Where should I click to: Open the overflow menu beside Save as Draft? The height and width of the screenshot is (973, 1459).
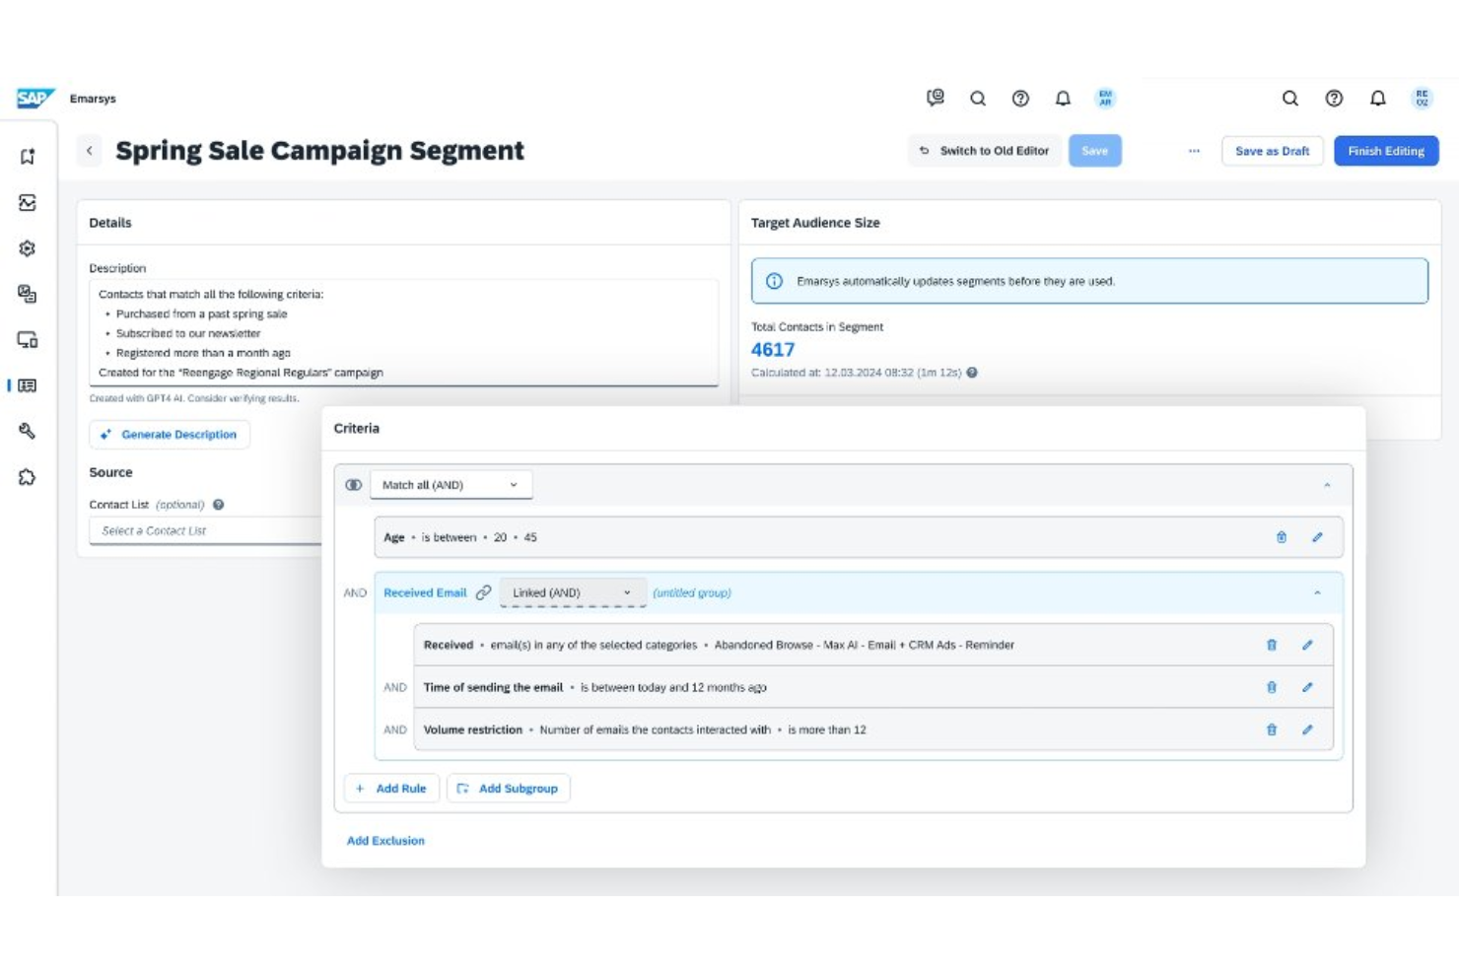(1194, 151)
